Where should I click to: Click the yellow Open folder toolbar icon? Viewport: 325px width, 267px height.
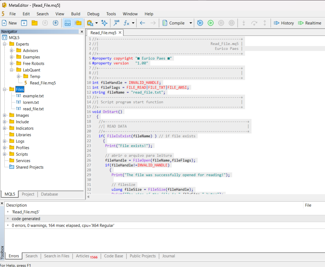pyautogui.click(x=34, y=23)
